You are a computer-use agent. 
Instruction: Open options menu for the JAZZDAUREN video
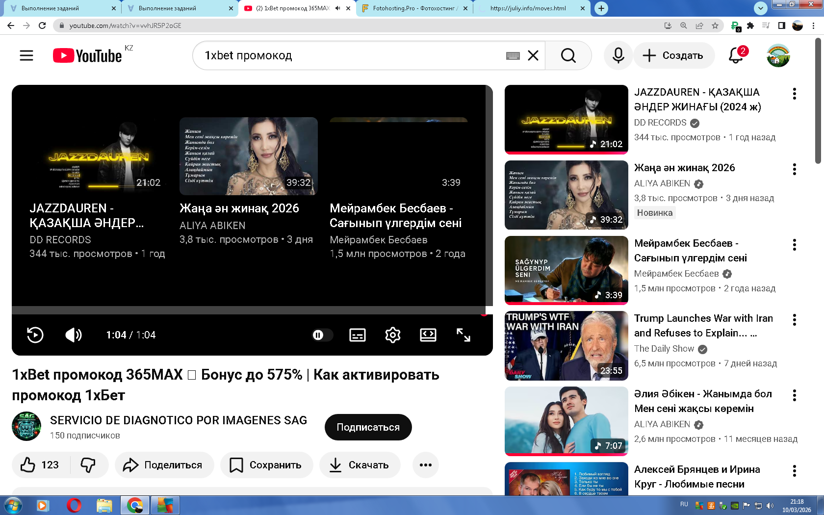coord(794,94)
